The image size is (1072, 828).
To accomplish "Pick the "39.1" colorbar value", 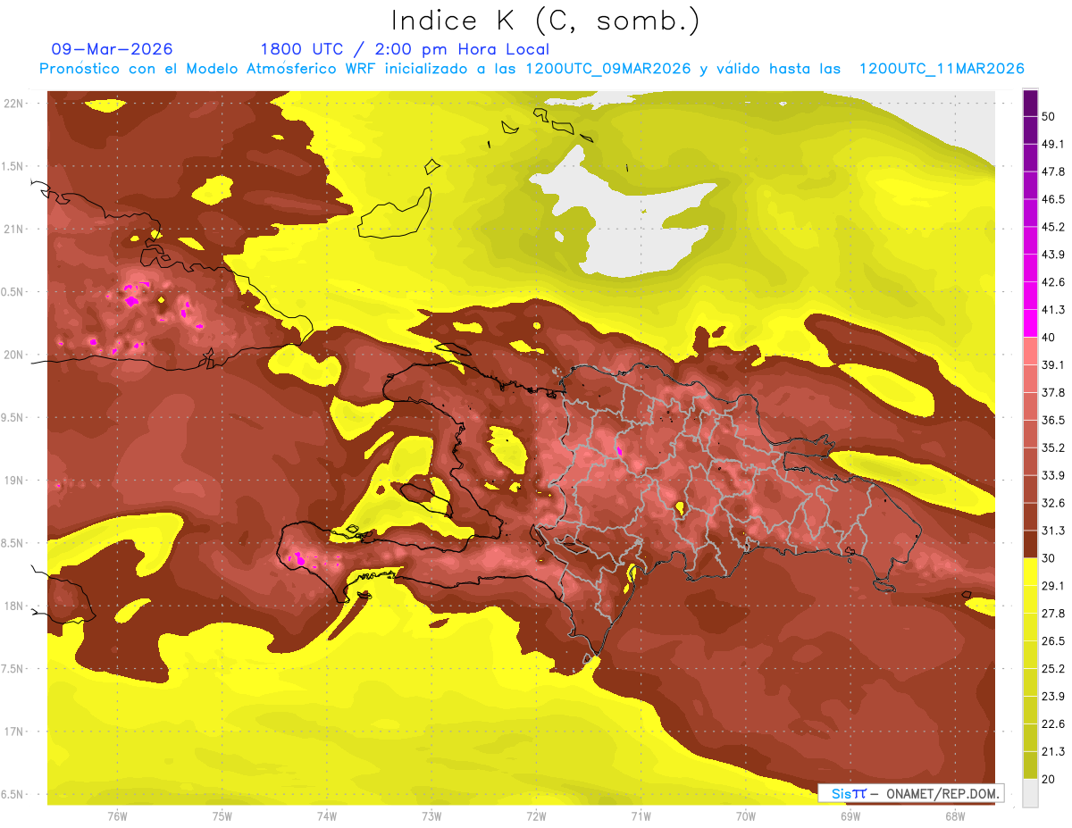I will (x=1052, y=365).
